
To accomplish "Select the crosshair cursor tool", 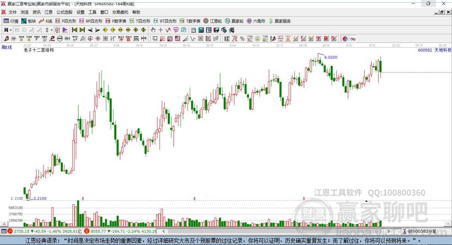I will coord(161,30).
